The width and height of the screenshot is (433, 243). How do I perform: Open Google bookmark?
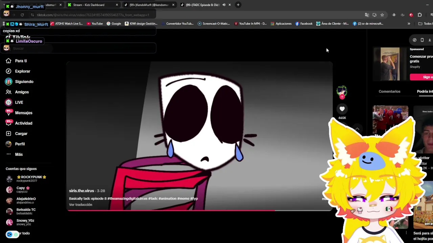point(114,24)
